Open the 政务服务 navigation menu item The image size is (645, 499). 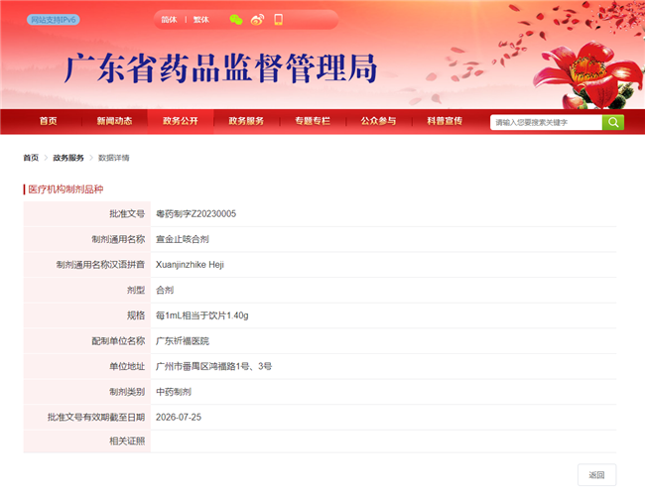pyautogui.click(x=246, y=121)
